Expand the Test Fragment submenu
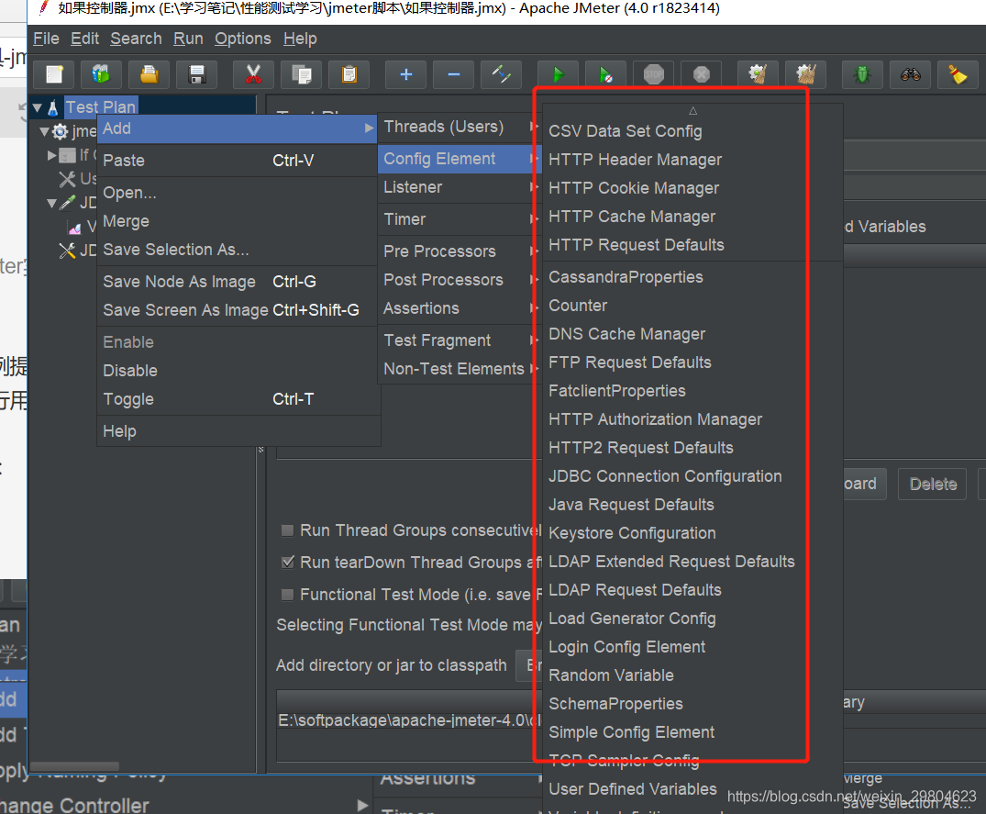This screenshot has width=986, height=814. coord(459,340)
